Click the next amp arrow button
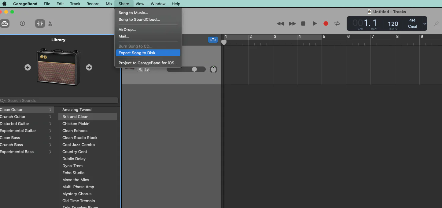 coord(89,67)
